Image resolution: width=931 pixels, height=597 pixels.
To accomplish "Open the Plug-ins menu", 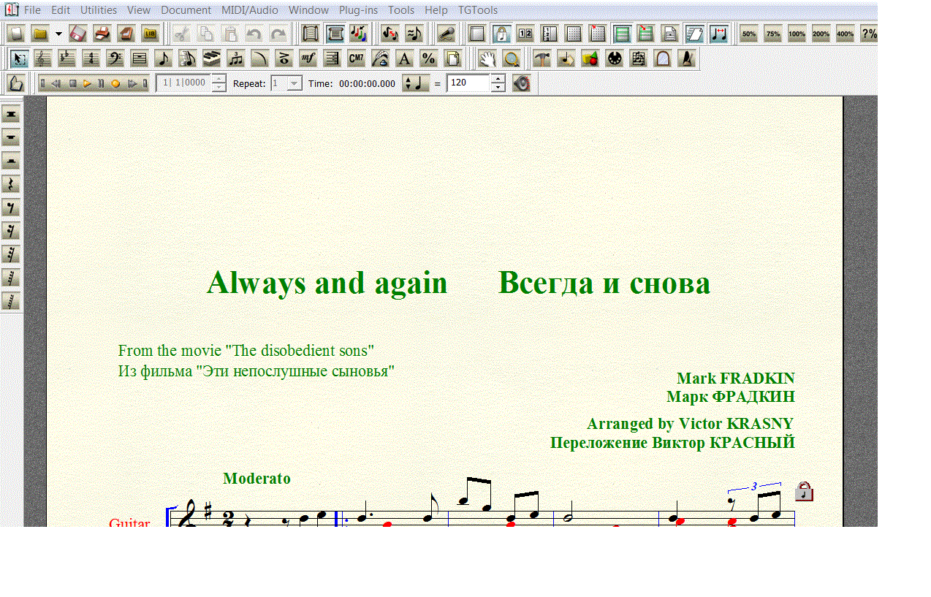I will [358, 10].
